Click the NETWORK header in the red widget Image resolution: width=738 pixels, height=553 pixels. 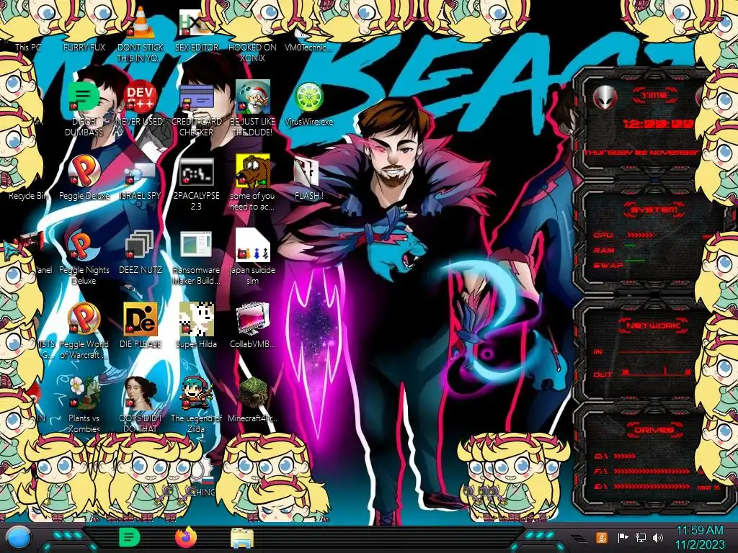[x=654, y=325]
